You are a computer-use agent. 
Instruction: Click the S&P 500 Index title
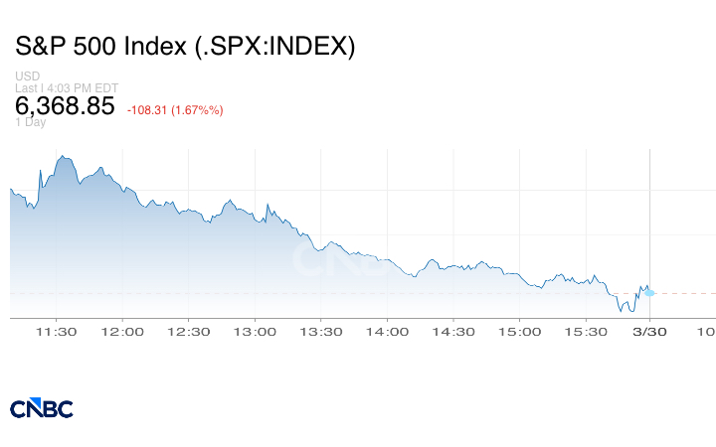tap(185, 46)
